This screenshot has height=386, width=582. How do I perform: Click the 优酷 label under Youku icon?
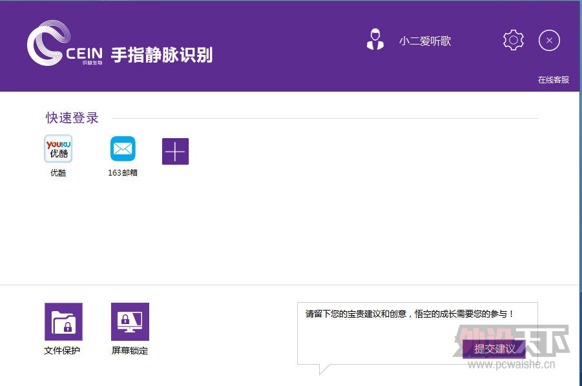[58, 173]
